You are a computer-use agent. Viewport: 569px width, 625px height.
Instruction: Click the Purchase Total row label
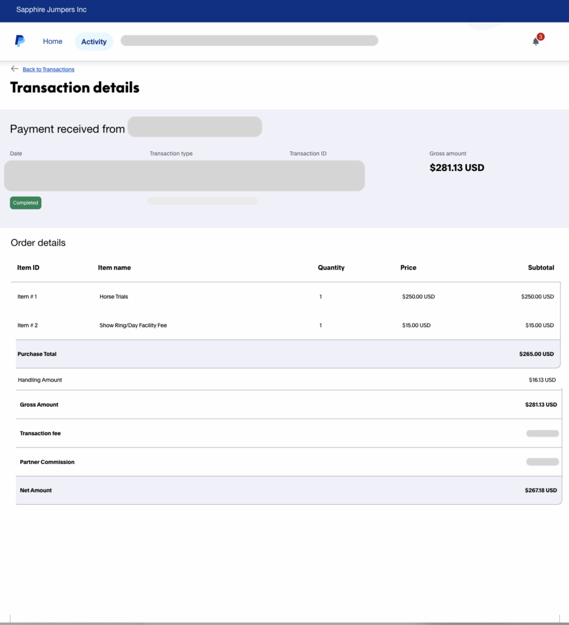click(x=37, y=354)
